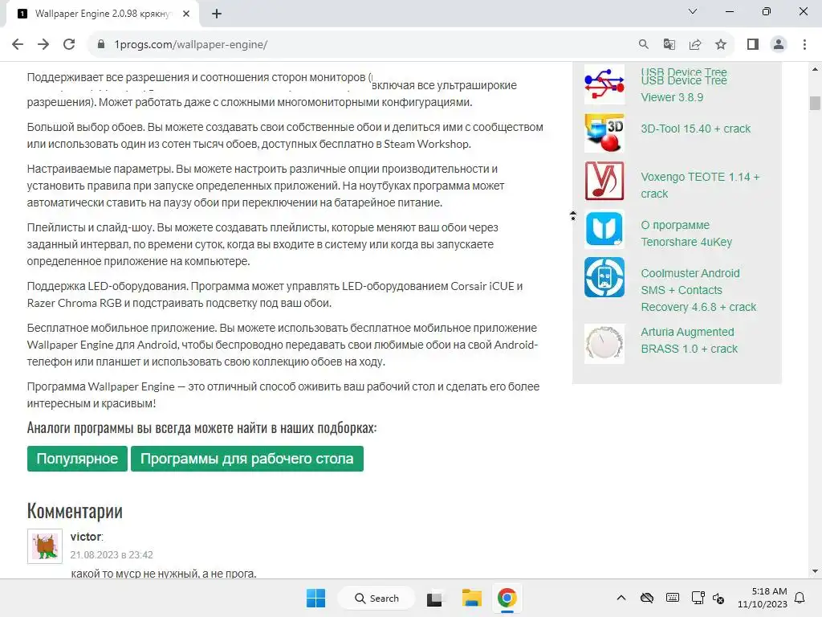The height and width of the screenshot is (617, 822).
Task: Open the 3D-Tool 15.40 + crack link
Action: coord(696,129)
